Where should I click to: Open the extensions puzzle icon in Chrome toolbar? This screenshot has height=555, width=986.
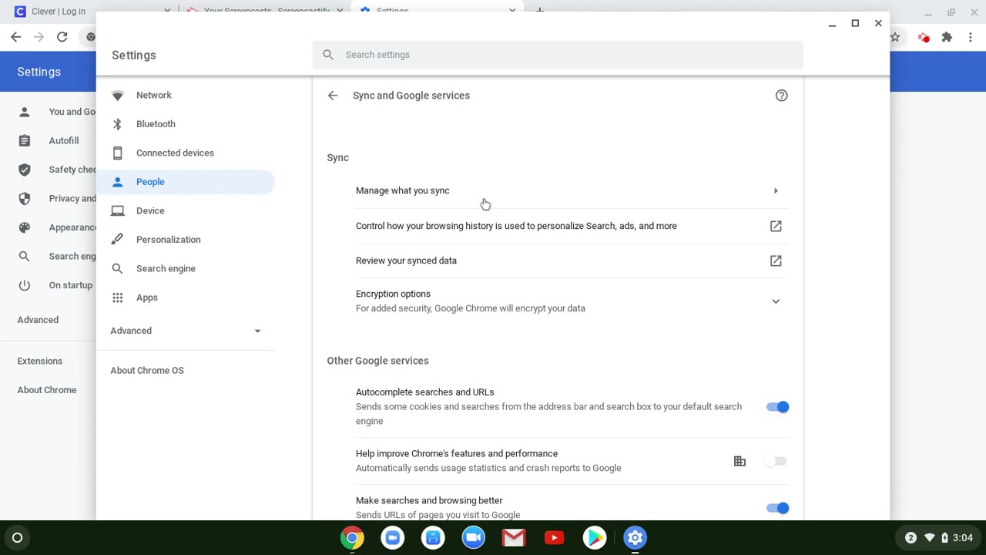[947, 37]
